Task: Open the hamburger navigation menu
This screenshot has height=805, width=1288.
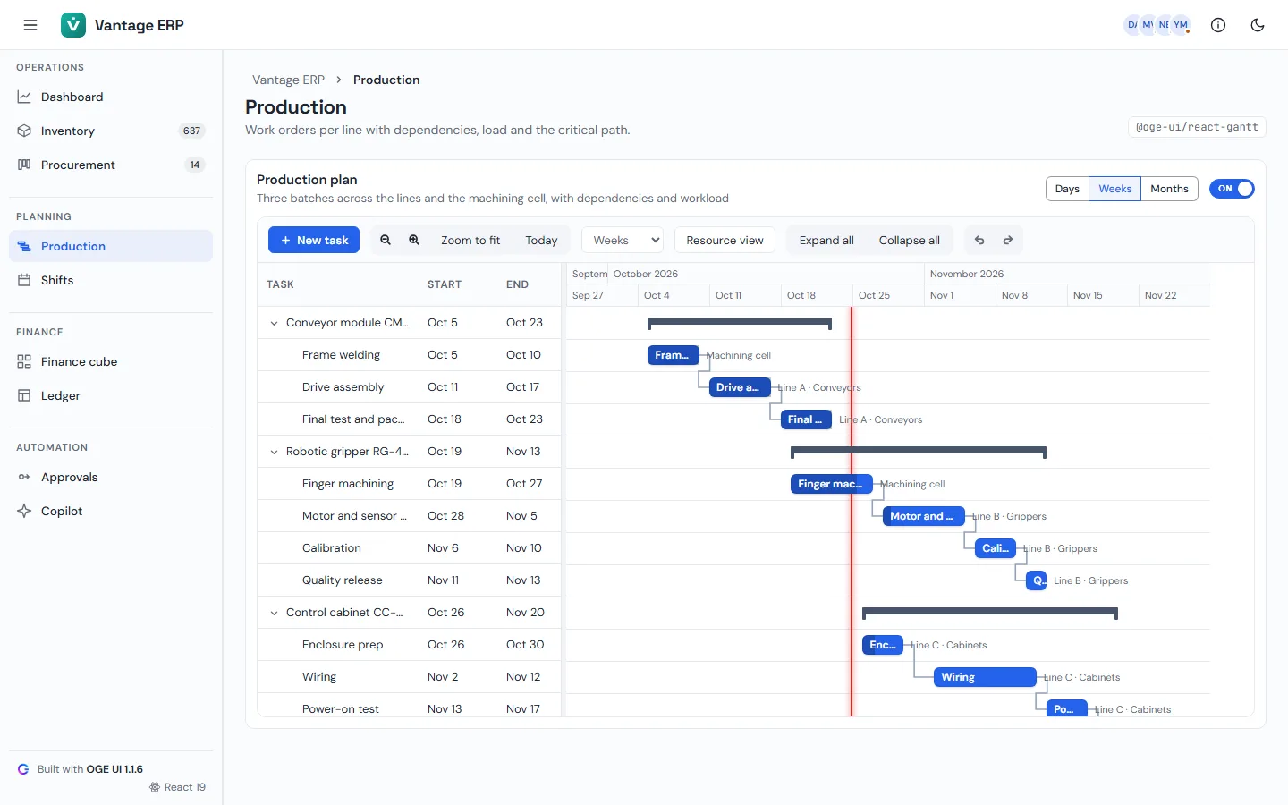Action: (30, 25)
